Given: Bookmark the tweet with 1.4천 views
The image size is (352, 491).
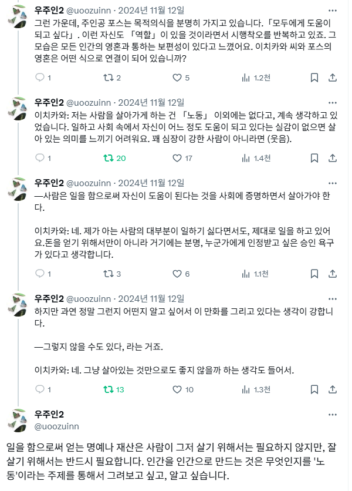Looking at the screenshot, I should [314, 158].
